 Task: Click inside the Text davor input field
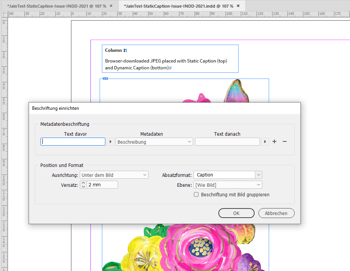pyautogui.click(x=73, y=141)
